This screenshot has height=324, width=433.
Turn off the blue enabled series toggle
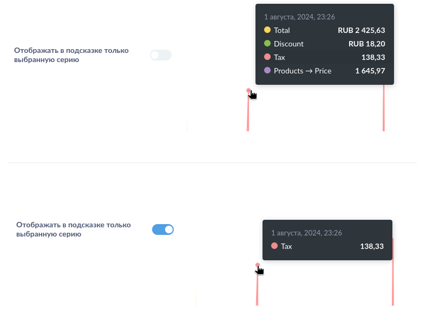[163, 230]
